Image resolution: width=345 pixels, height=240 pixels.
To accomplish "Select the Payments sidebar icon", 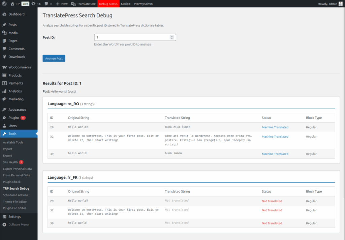I will (5, 83).
